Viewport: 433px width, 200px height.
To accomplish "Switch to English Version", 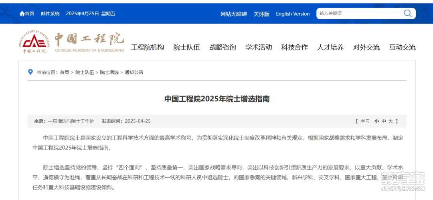I will (293, 14).
